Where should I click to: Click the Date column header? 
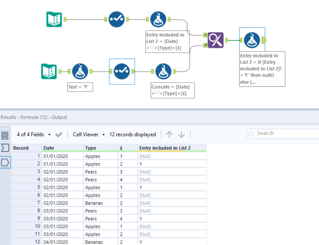(x=49, y=148)
